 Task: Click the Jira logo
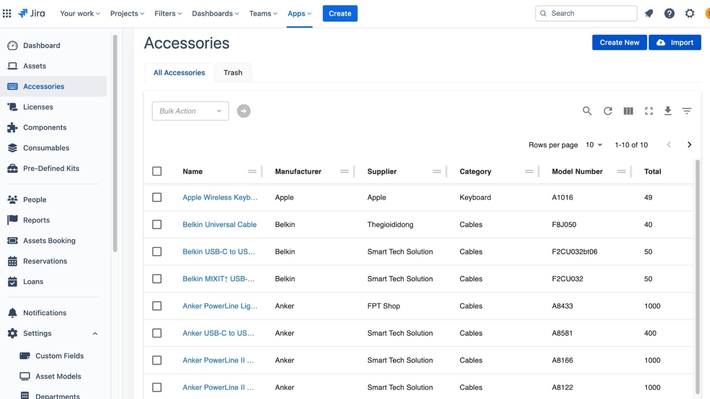pos(31,13)
